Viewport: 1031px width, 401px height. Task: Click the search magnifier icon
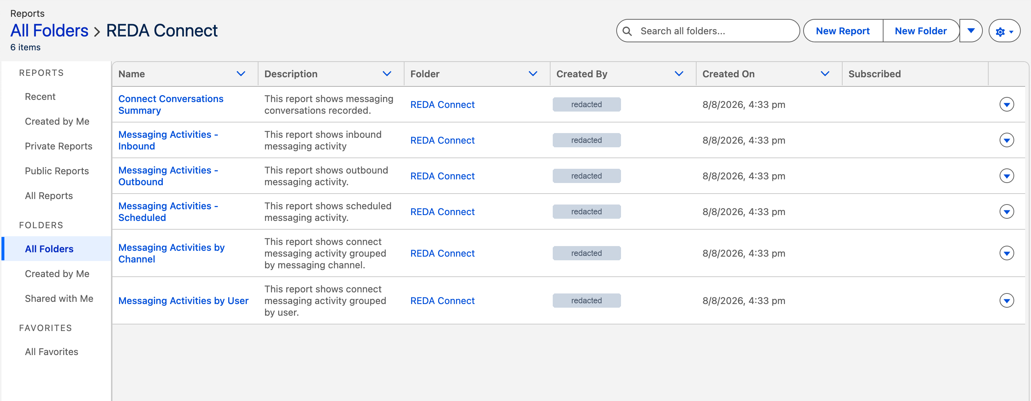tap(627, 31)
